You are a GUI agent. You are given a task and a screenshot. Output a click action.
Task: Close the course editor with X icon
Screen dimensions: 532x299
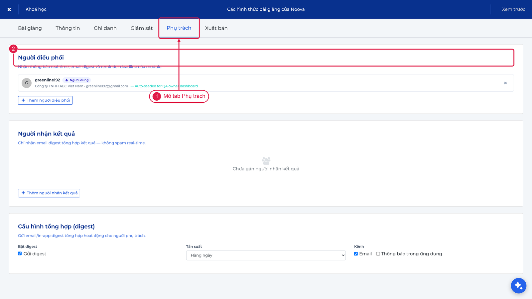pos(9,9)
